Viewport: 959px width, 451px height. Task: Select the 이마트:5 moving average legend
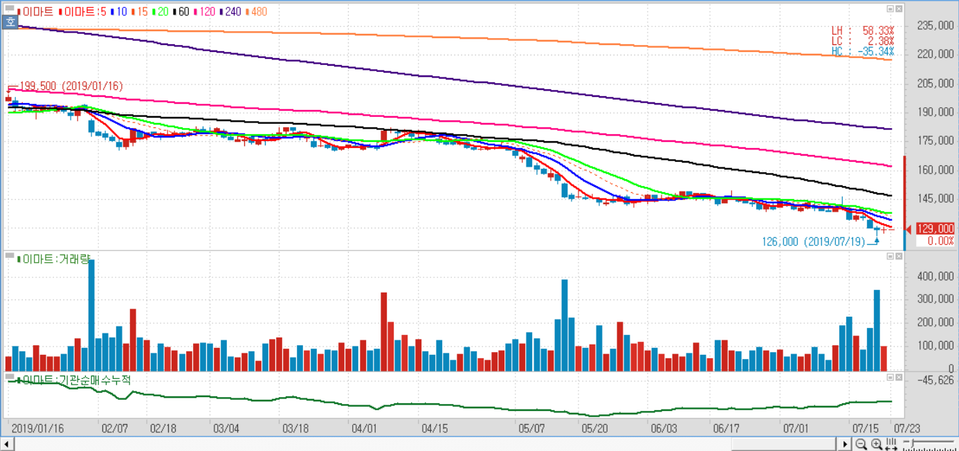[x=82, y=12]
